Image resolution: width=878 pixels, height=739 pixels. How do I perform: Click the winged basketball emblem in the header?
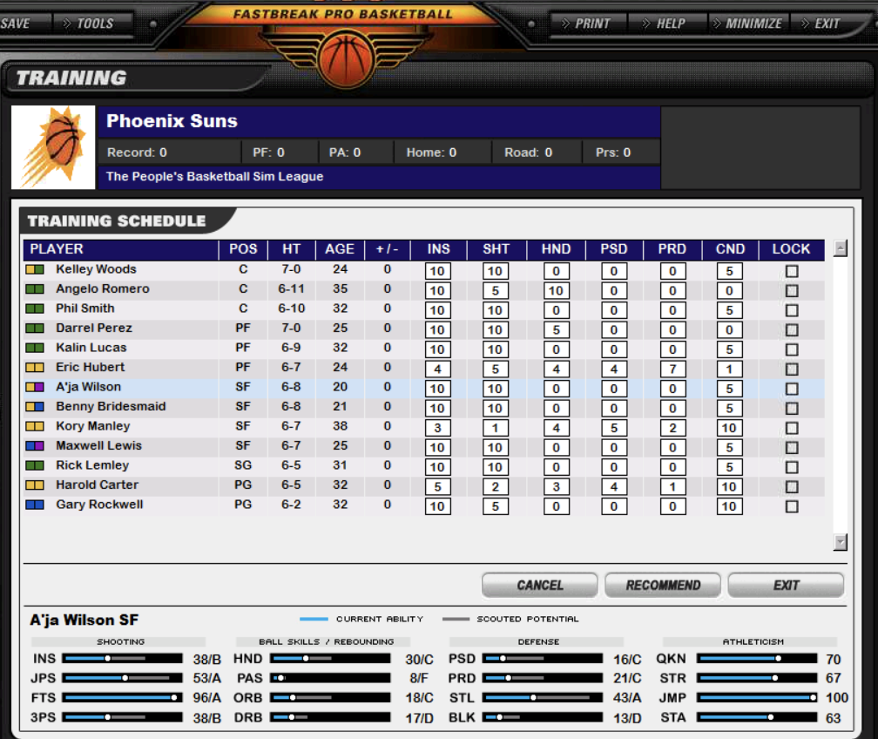point(345,58)
